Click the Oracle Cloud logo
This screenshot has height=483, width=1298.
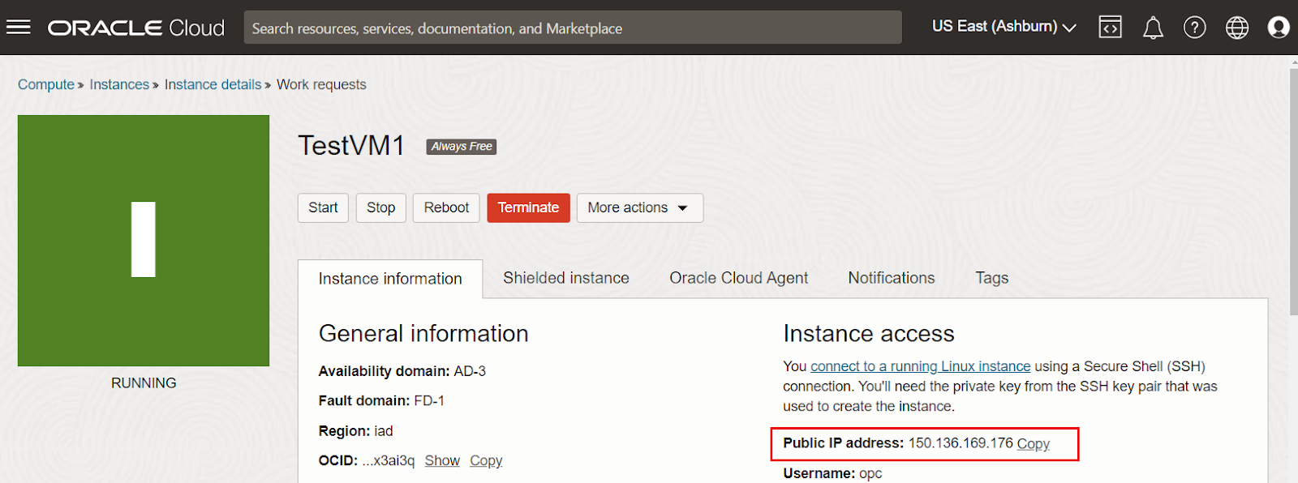[136, 28]
